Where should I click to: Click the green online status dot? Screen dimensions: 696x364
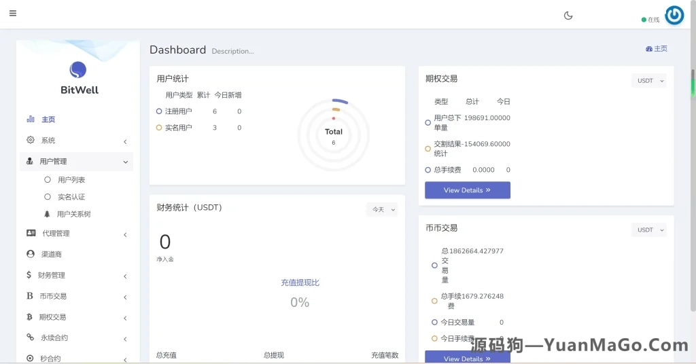[x=644, y=20]
